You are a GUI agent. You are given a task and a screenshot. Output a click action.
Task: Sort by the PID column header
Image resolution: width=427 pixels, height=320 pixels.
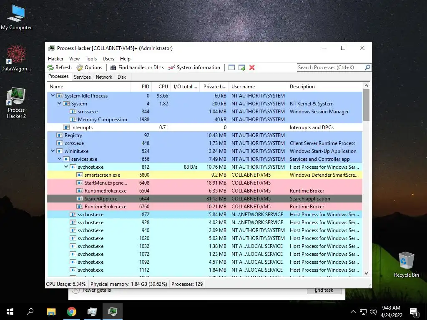pos(141,87)
